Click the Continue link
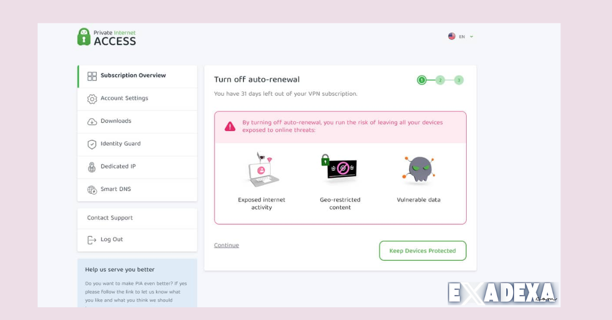This screenshot has width=612, height=320. (226, 245)
